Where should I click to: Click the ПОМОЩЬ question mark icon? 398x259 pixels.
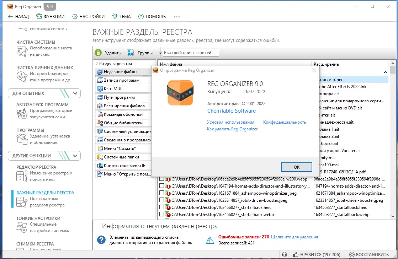[x=142, y=16]
